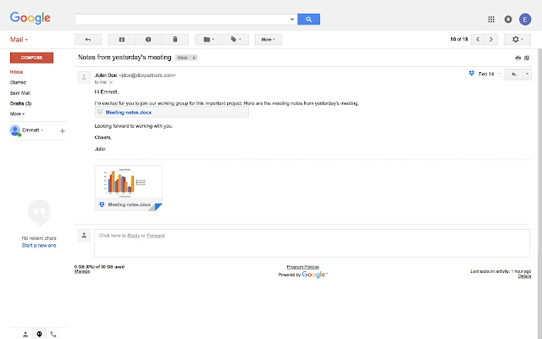542x339 pixels.
Task: Open the Meeting notes.docx link
Action: click(x=128, y=113)
